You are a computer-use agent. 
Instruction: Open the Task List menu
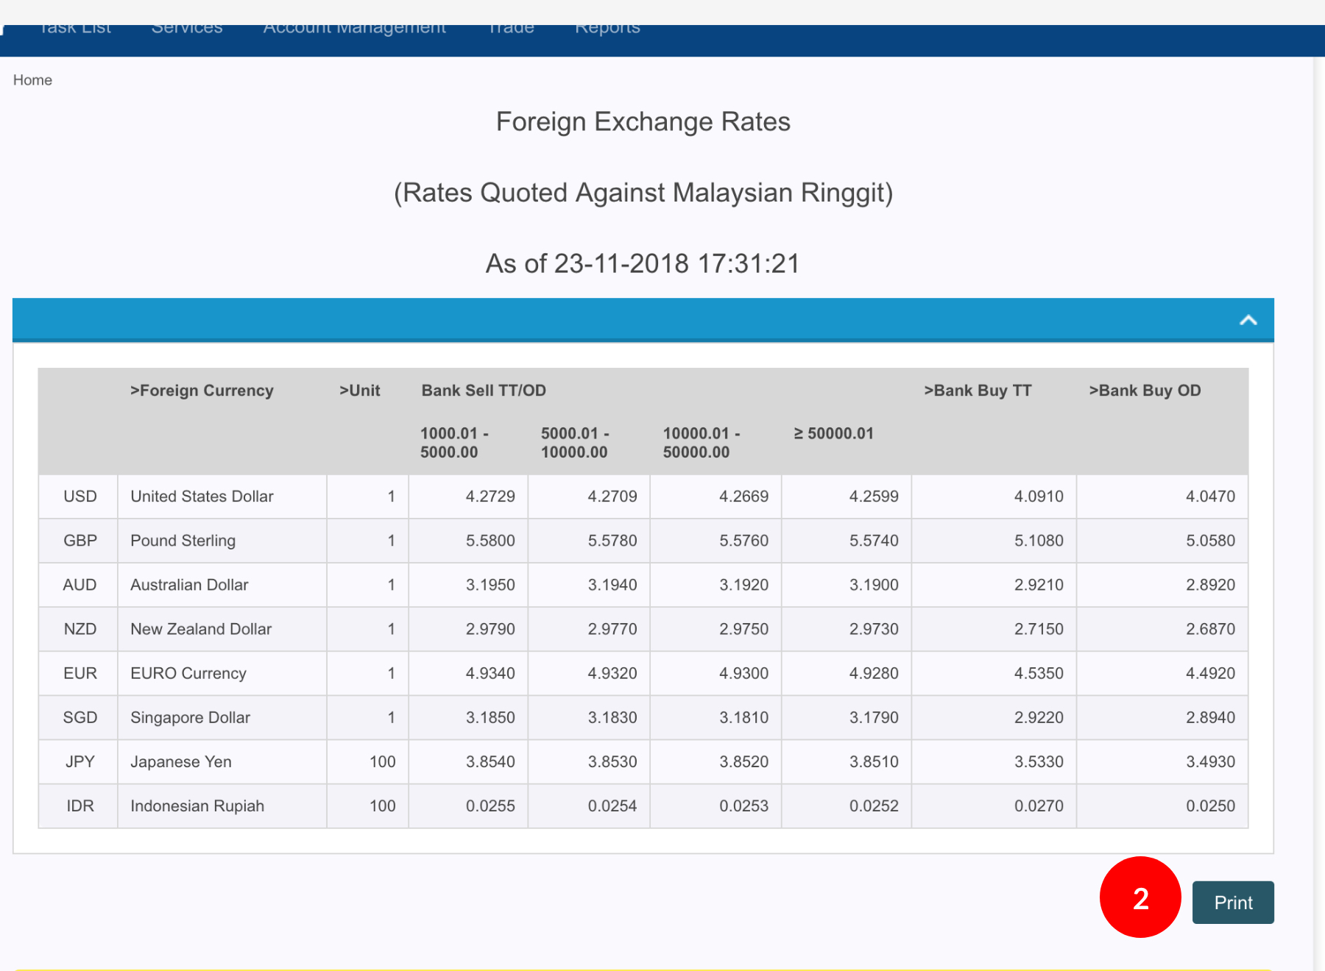tap(74, 29)
